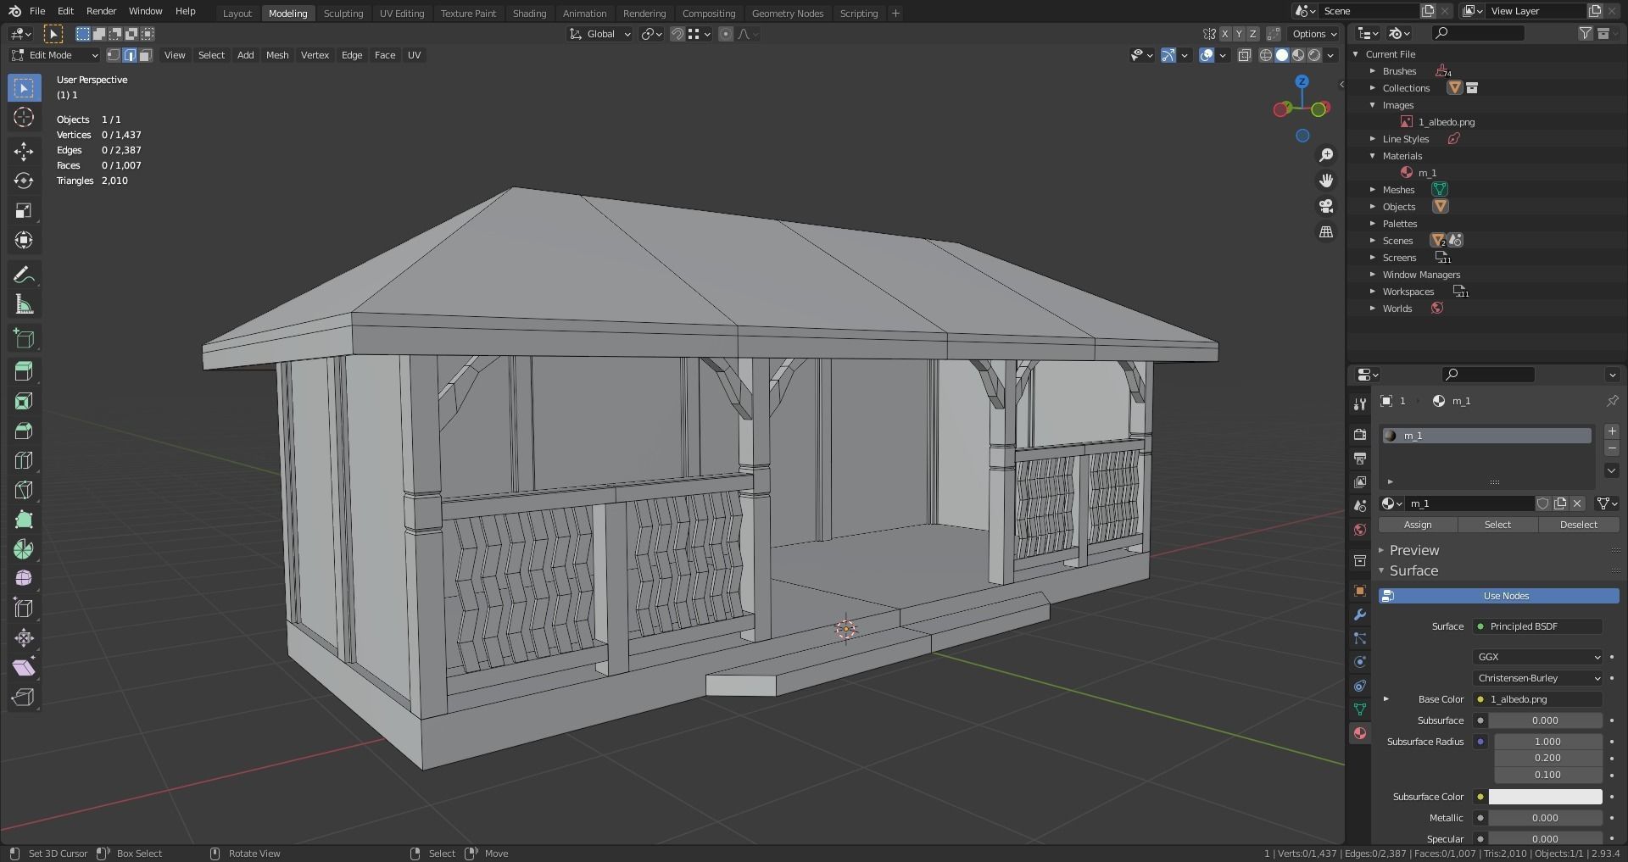Enable the snapping magnet toggle
This screenshot has height=862, width=1628.
point(677,34)
